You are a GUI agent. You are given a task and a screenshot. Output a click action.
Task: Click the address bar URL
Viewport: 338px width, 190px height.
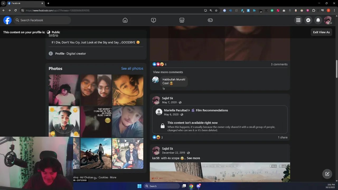point(58,11)
